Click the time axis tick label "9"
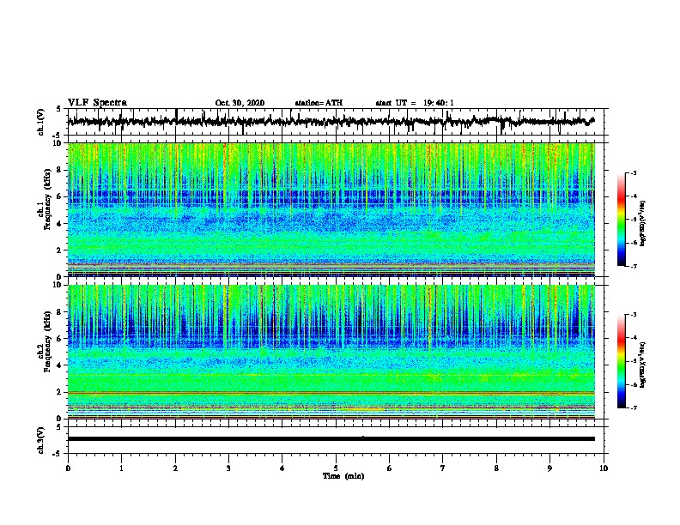Screen dimensions: 680x525 549,468
